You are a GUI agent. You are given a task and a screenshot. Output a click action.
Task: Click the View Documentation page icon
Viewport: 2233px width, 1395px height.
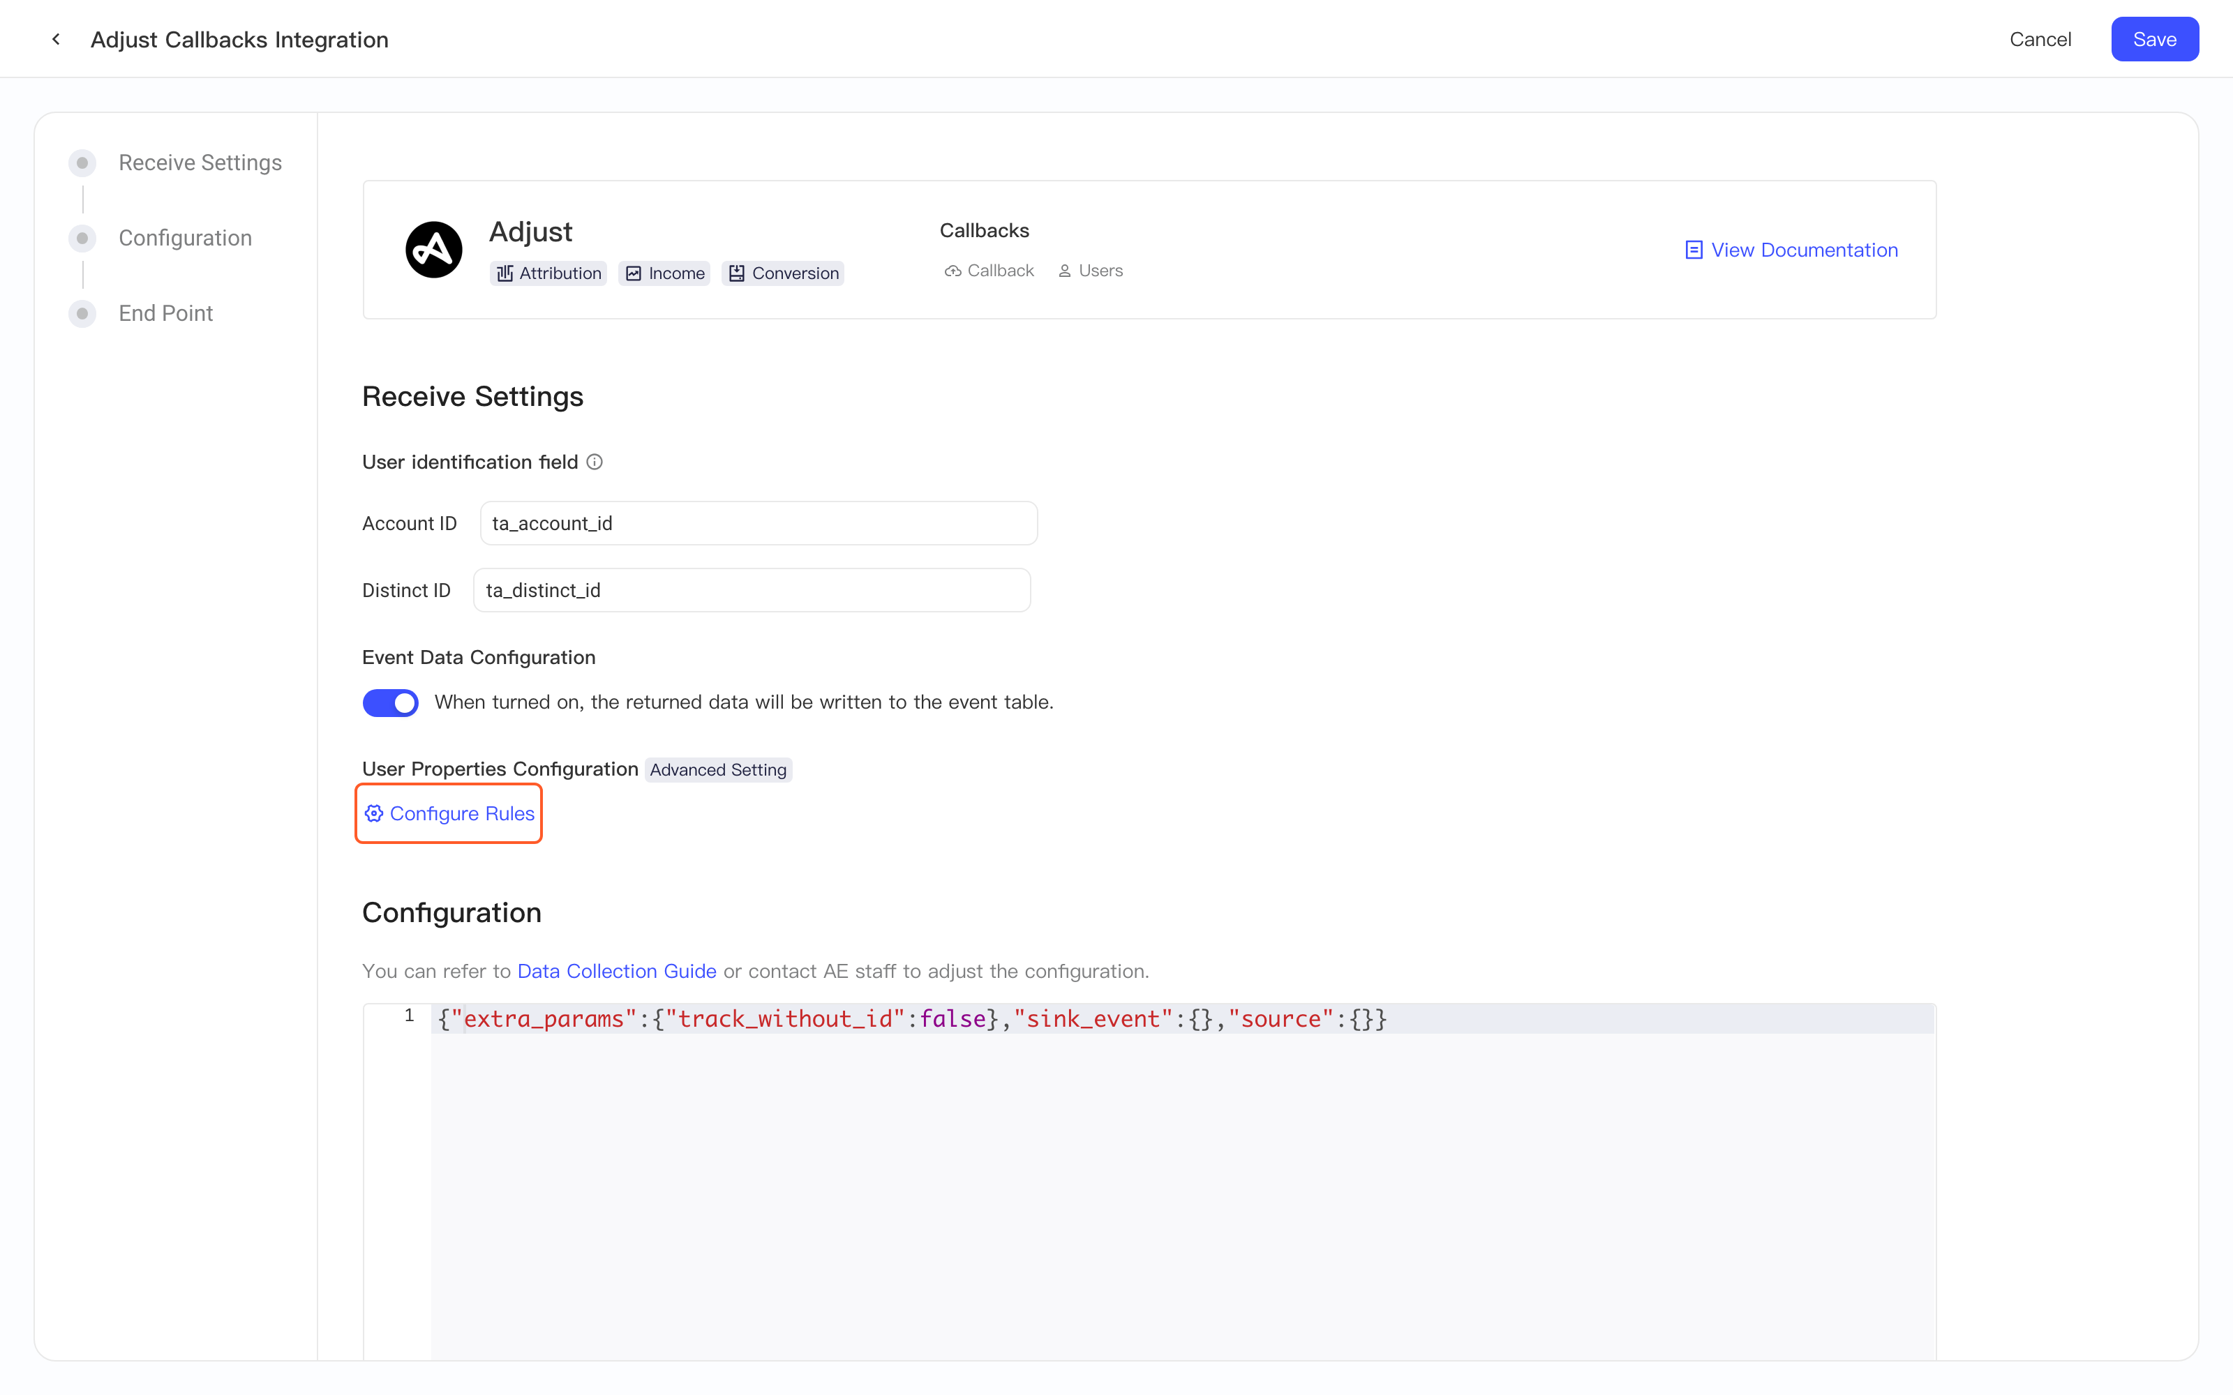tap(1694, 250)
